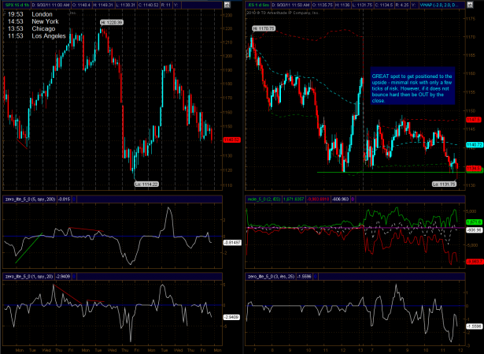Viewport: 484px width, 354px height.
Task: Click the Lo: 1114.22 price bubble
Action: tap(146, 184)
